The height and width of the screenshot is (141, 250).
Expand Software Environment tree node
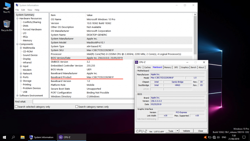click(17, 96)
